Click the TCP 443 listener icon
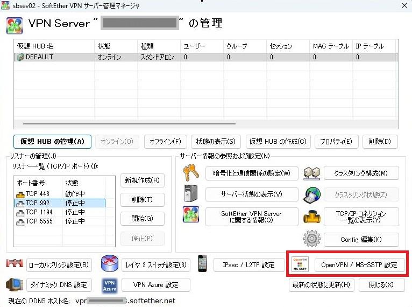The image size is (412, 307). point(20,194)
